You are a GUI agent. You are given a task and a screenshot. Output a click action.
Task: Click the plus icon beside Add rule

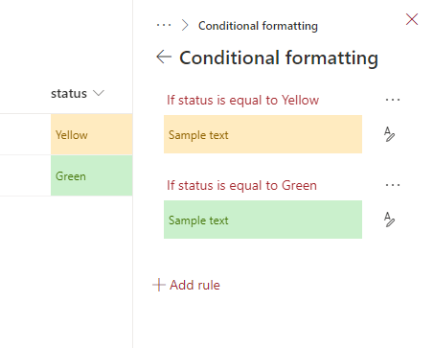159,285
